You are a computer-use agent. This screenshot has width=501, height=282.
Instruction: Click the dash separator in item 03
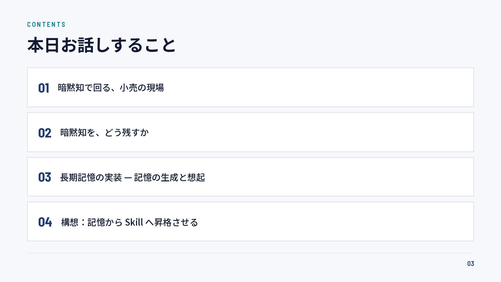tap(128, 178)
